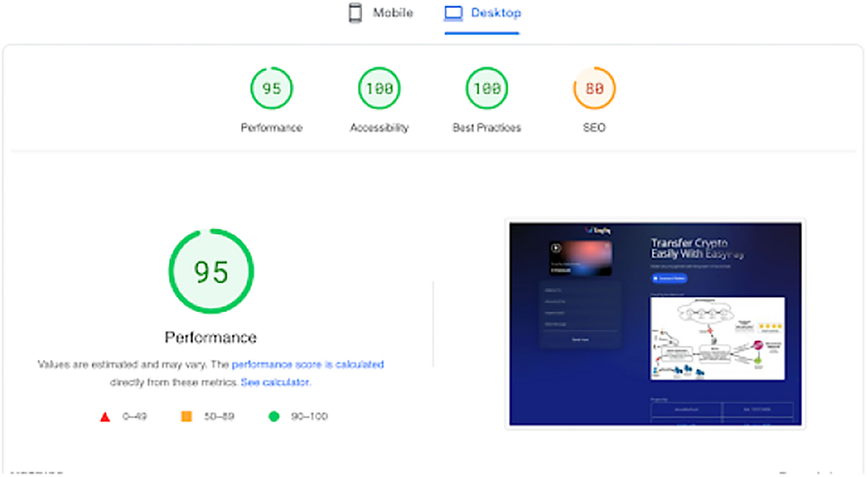Open the Performance score gauge at top
This screenshot has width=867, height=477.
(272, 89)
